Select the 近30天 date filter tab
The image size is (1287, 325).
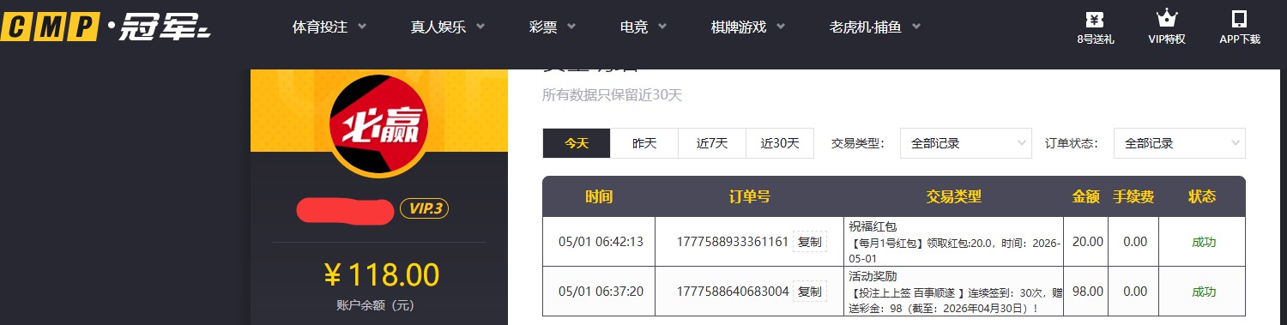tap(780, 143)
